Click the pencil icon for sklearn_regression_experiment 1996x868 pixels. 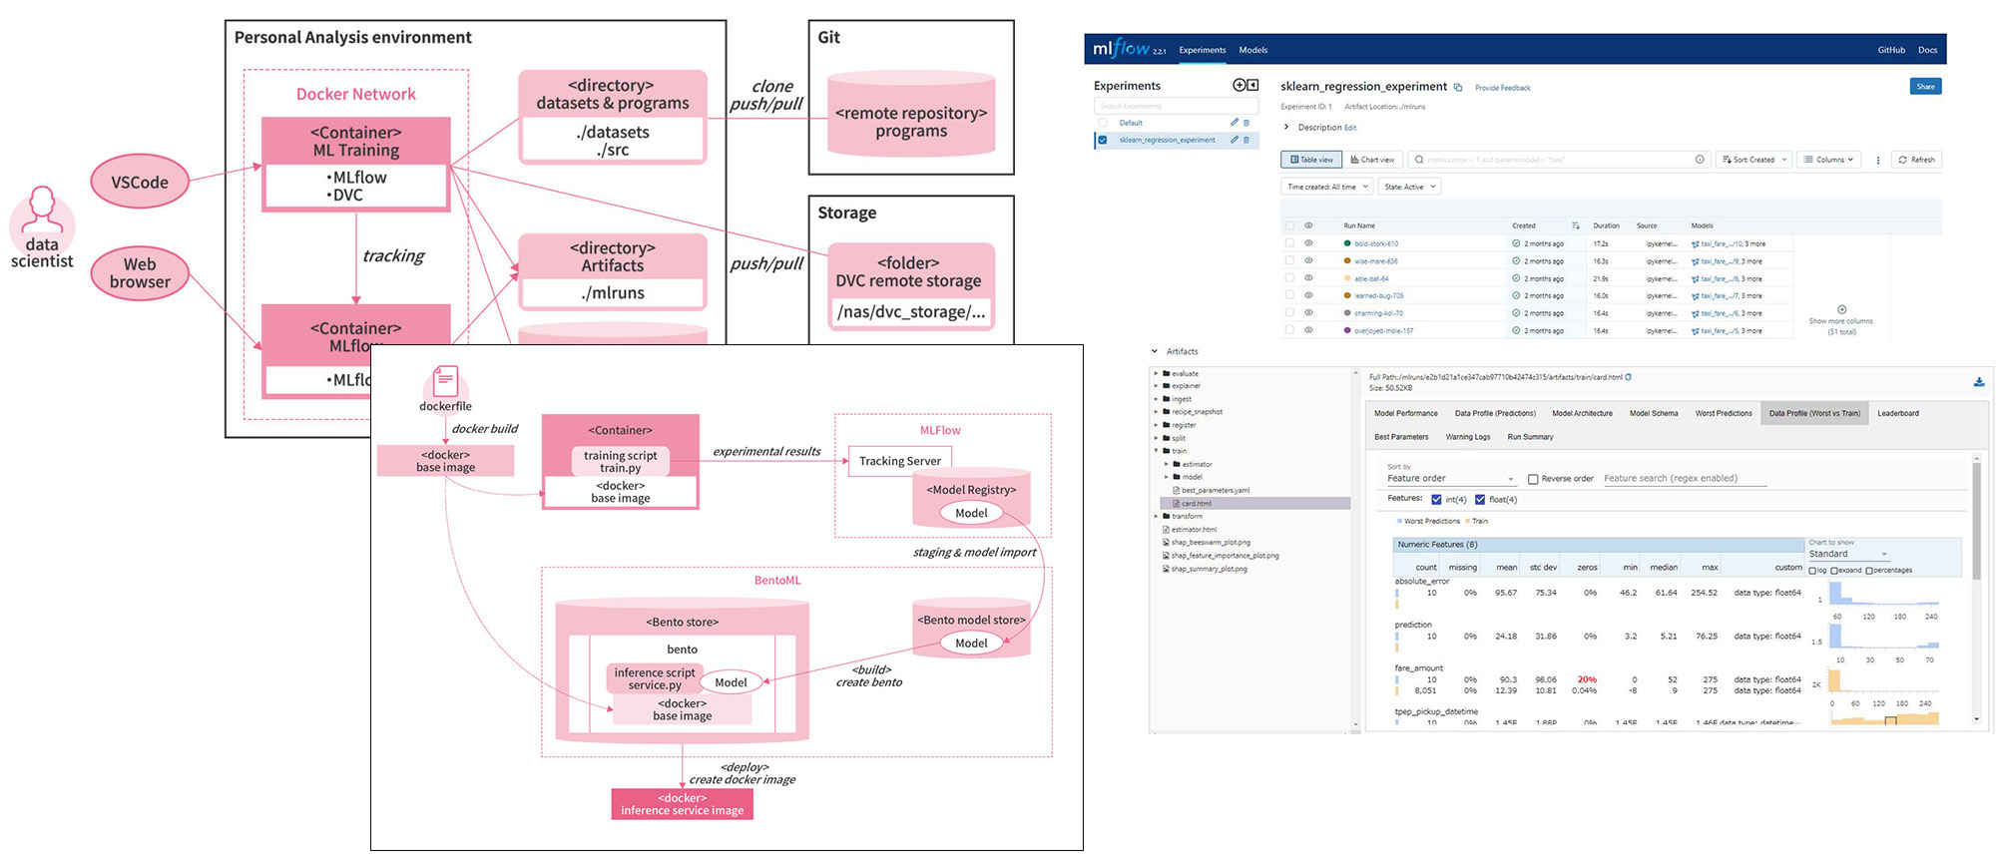tap(1235, 140)
